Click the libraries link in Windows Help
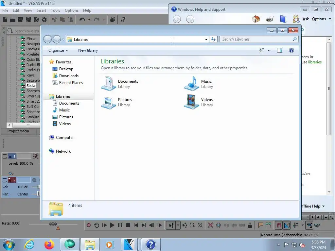The width and height of the screenshot is (335, 251). 315,62
